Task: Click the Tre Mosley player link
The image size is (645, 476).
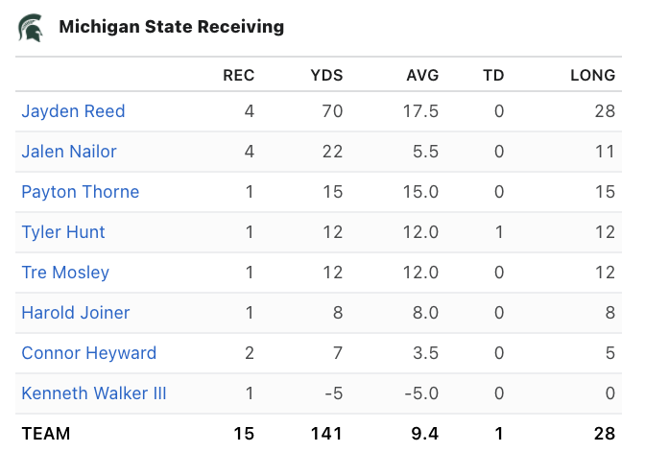Action: pyautogui.click(x=65, y=273)
